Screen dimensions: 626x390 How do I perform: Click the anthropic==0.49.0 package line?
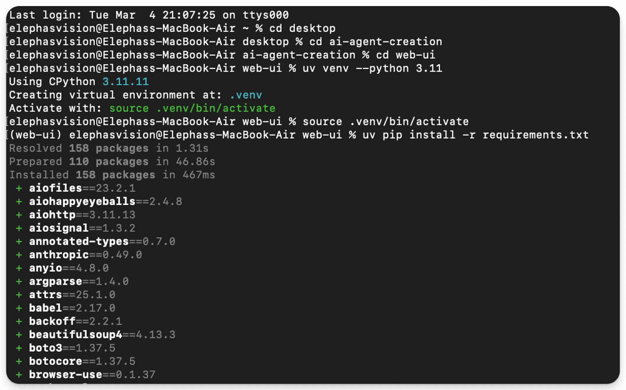coord(85,255)
